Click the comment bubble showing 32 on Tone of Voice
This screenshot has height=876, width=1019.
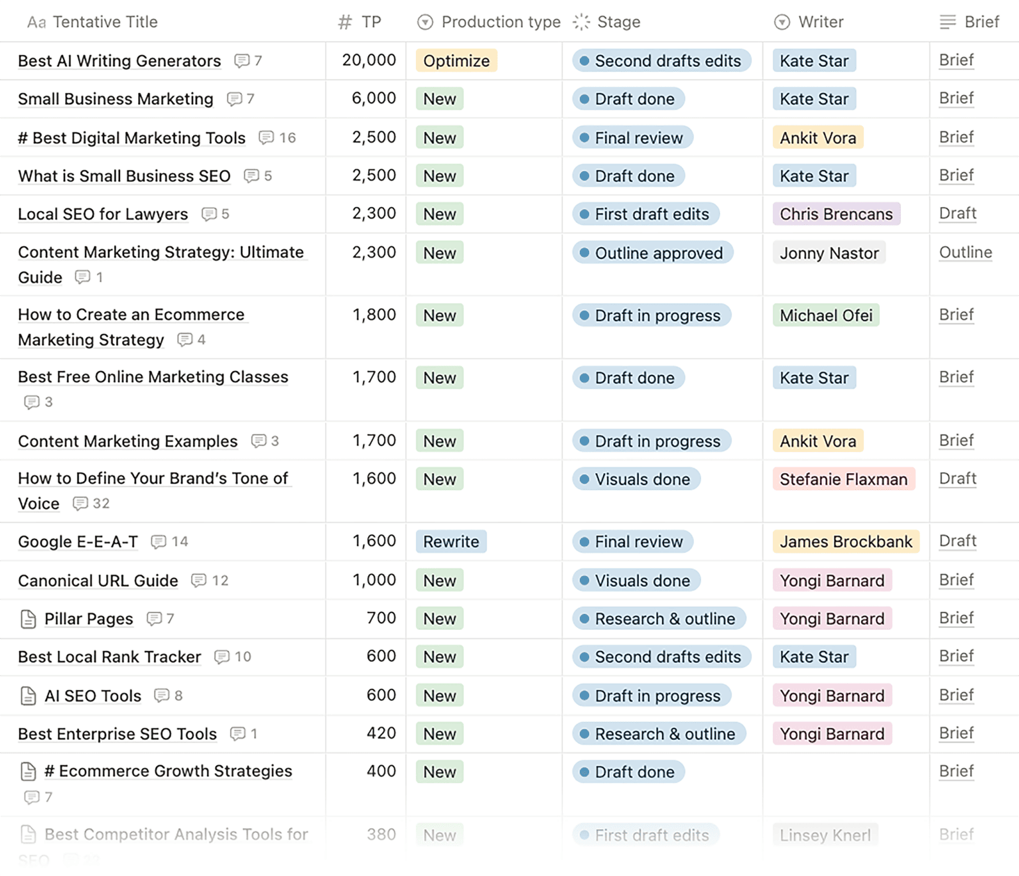pyautogui.click(x=81, y=504)
